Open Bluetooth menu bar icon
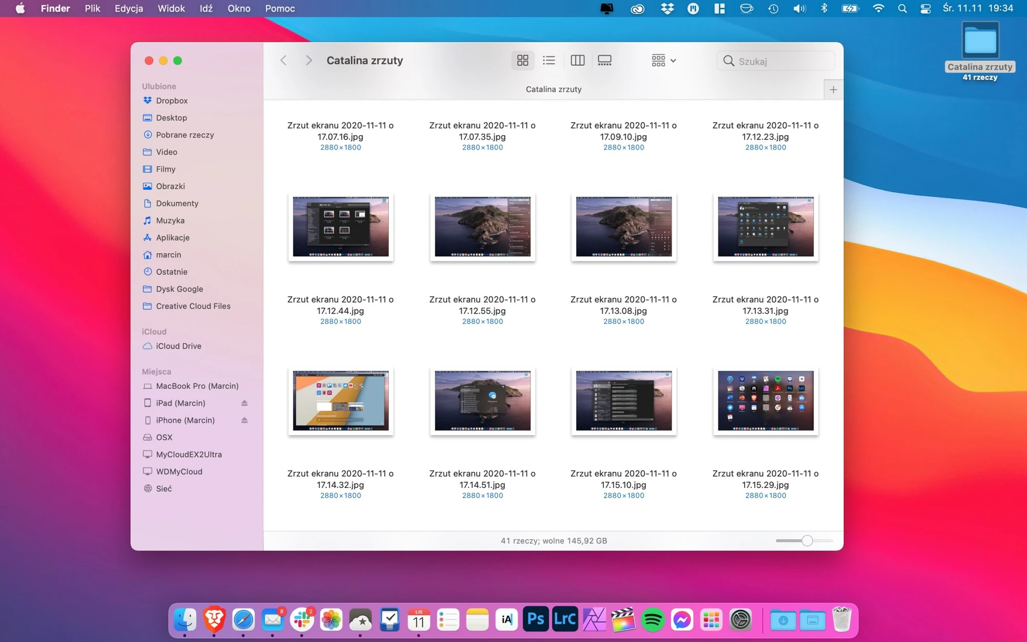The height and width of the screenshot is (642, 1027). point(824,8)
